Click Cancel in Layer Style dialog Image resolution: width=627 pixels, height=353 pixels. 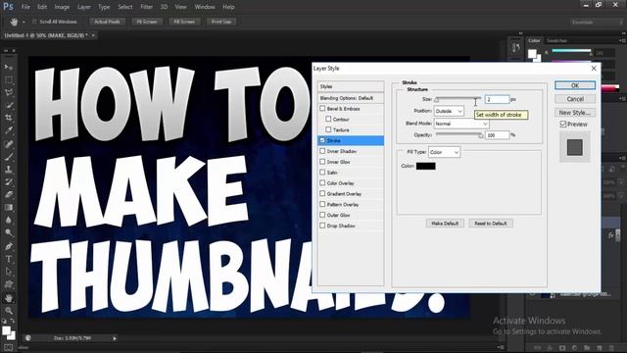click(575, 99)
